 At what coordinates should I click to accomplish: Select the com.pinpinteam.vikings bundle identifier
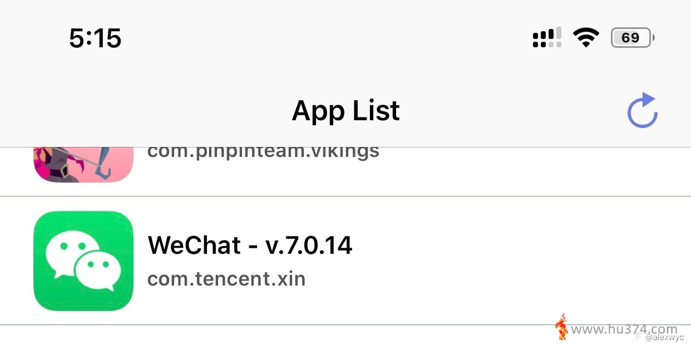click(x=263, y=151)
